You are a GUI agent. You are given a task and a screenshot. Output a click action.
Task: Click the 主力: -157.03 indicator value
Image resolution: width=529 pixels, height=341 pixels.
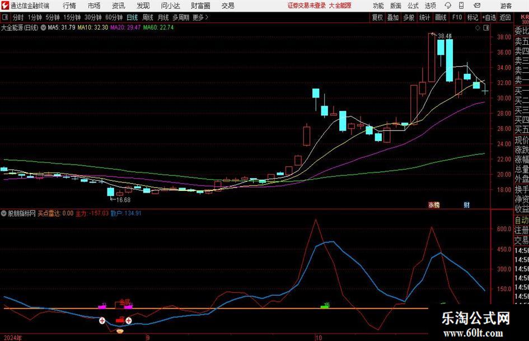pos(92,213)
